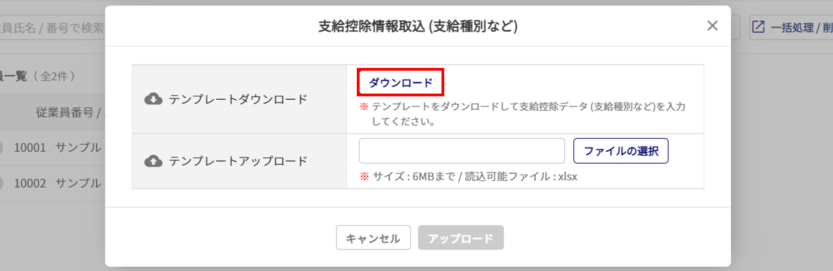The width and height of the screenshot is (833, 271).
Task: Open file picker with ファイルの選択
Action: [x=621, y=150]
